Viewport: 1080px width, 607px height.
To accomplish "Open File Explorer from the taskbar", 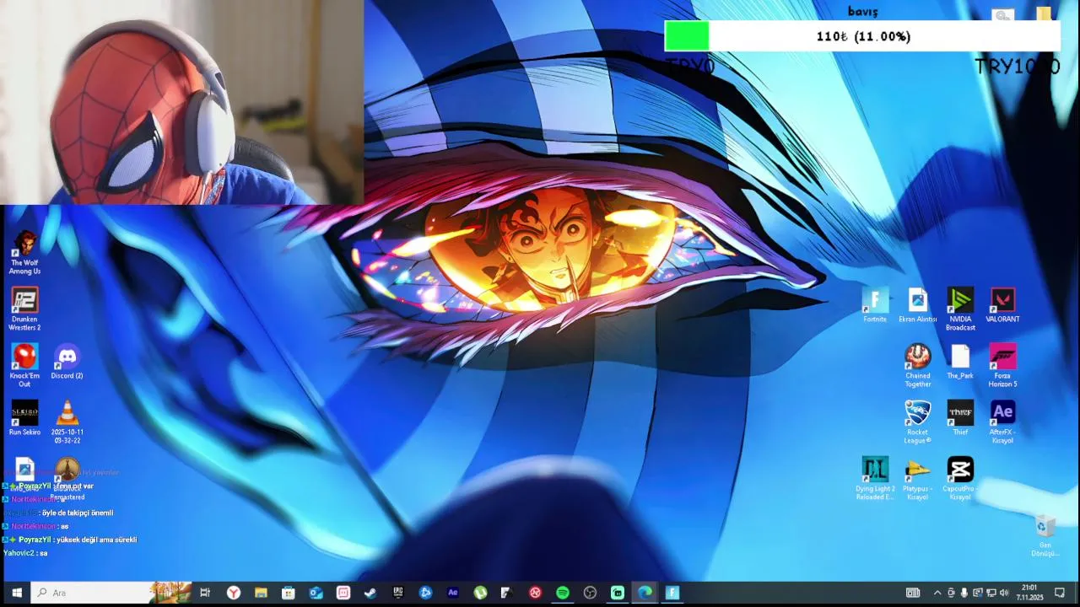I will pyautogui.click(x=261, y=593).
